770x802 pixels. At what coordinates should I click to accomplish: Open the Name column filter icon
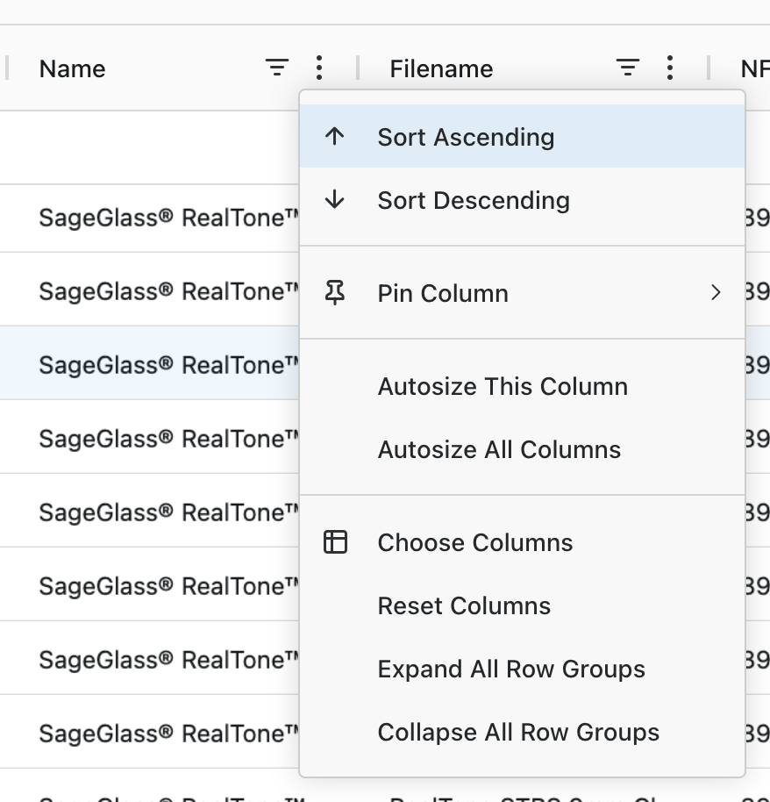(277, 68)
